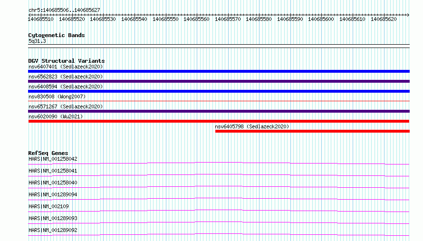423x241 pixels.
Task: Click ruler position 140685550
Action: coord(165,19)
